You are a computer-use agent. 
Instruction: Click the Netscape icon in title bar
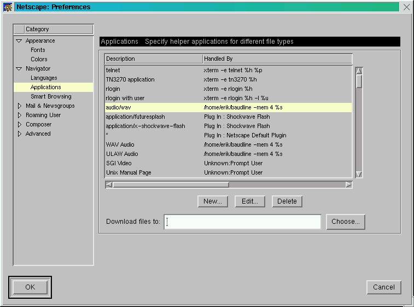(8, 7)
